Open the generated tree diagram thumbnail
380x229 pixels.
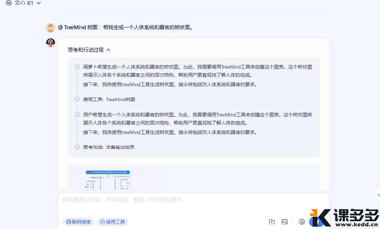point(108,180)
